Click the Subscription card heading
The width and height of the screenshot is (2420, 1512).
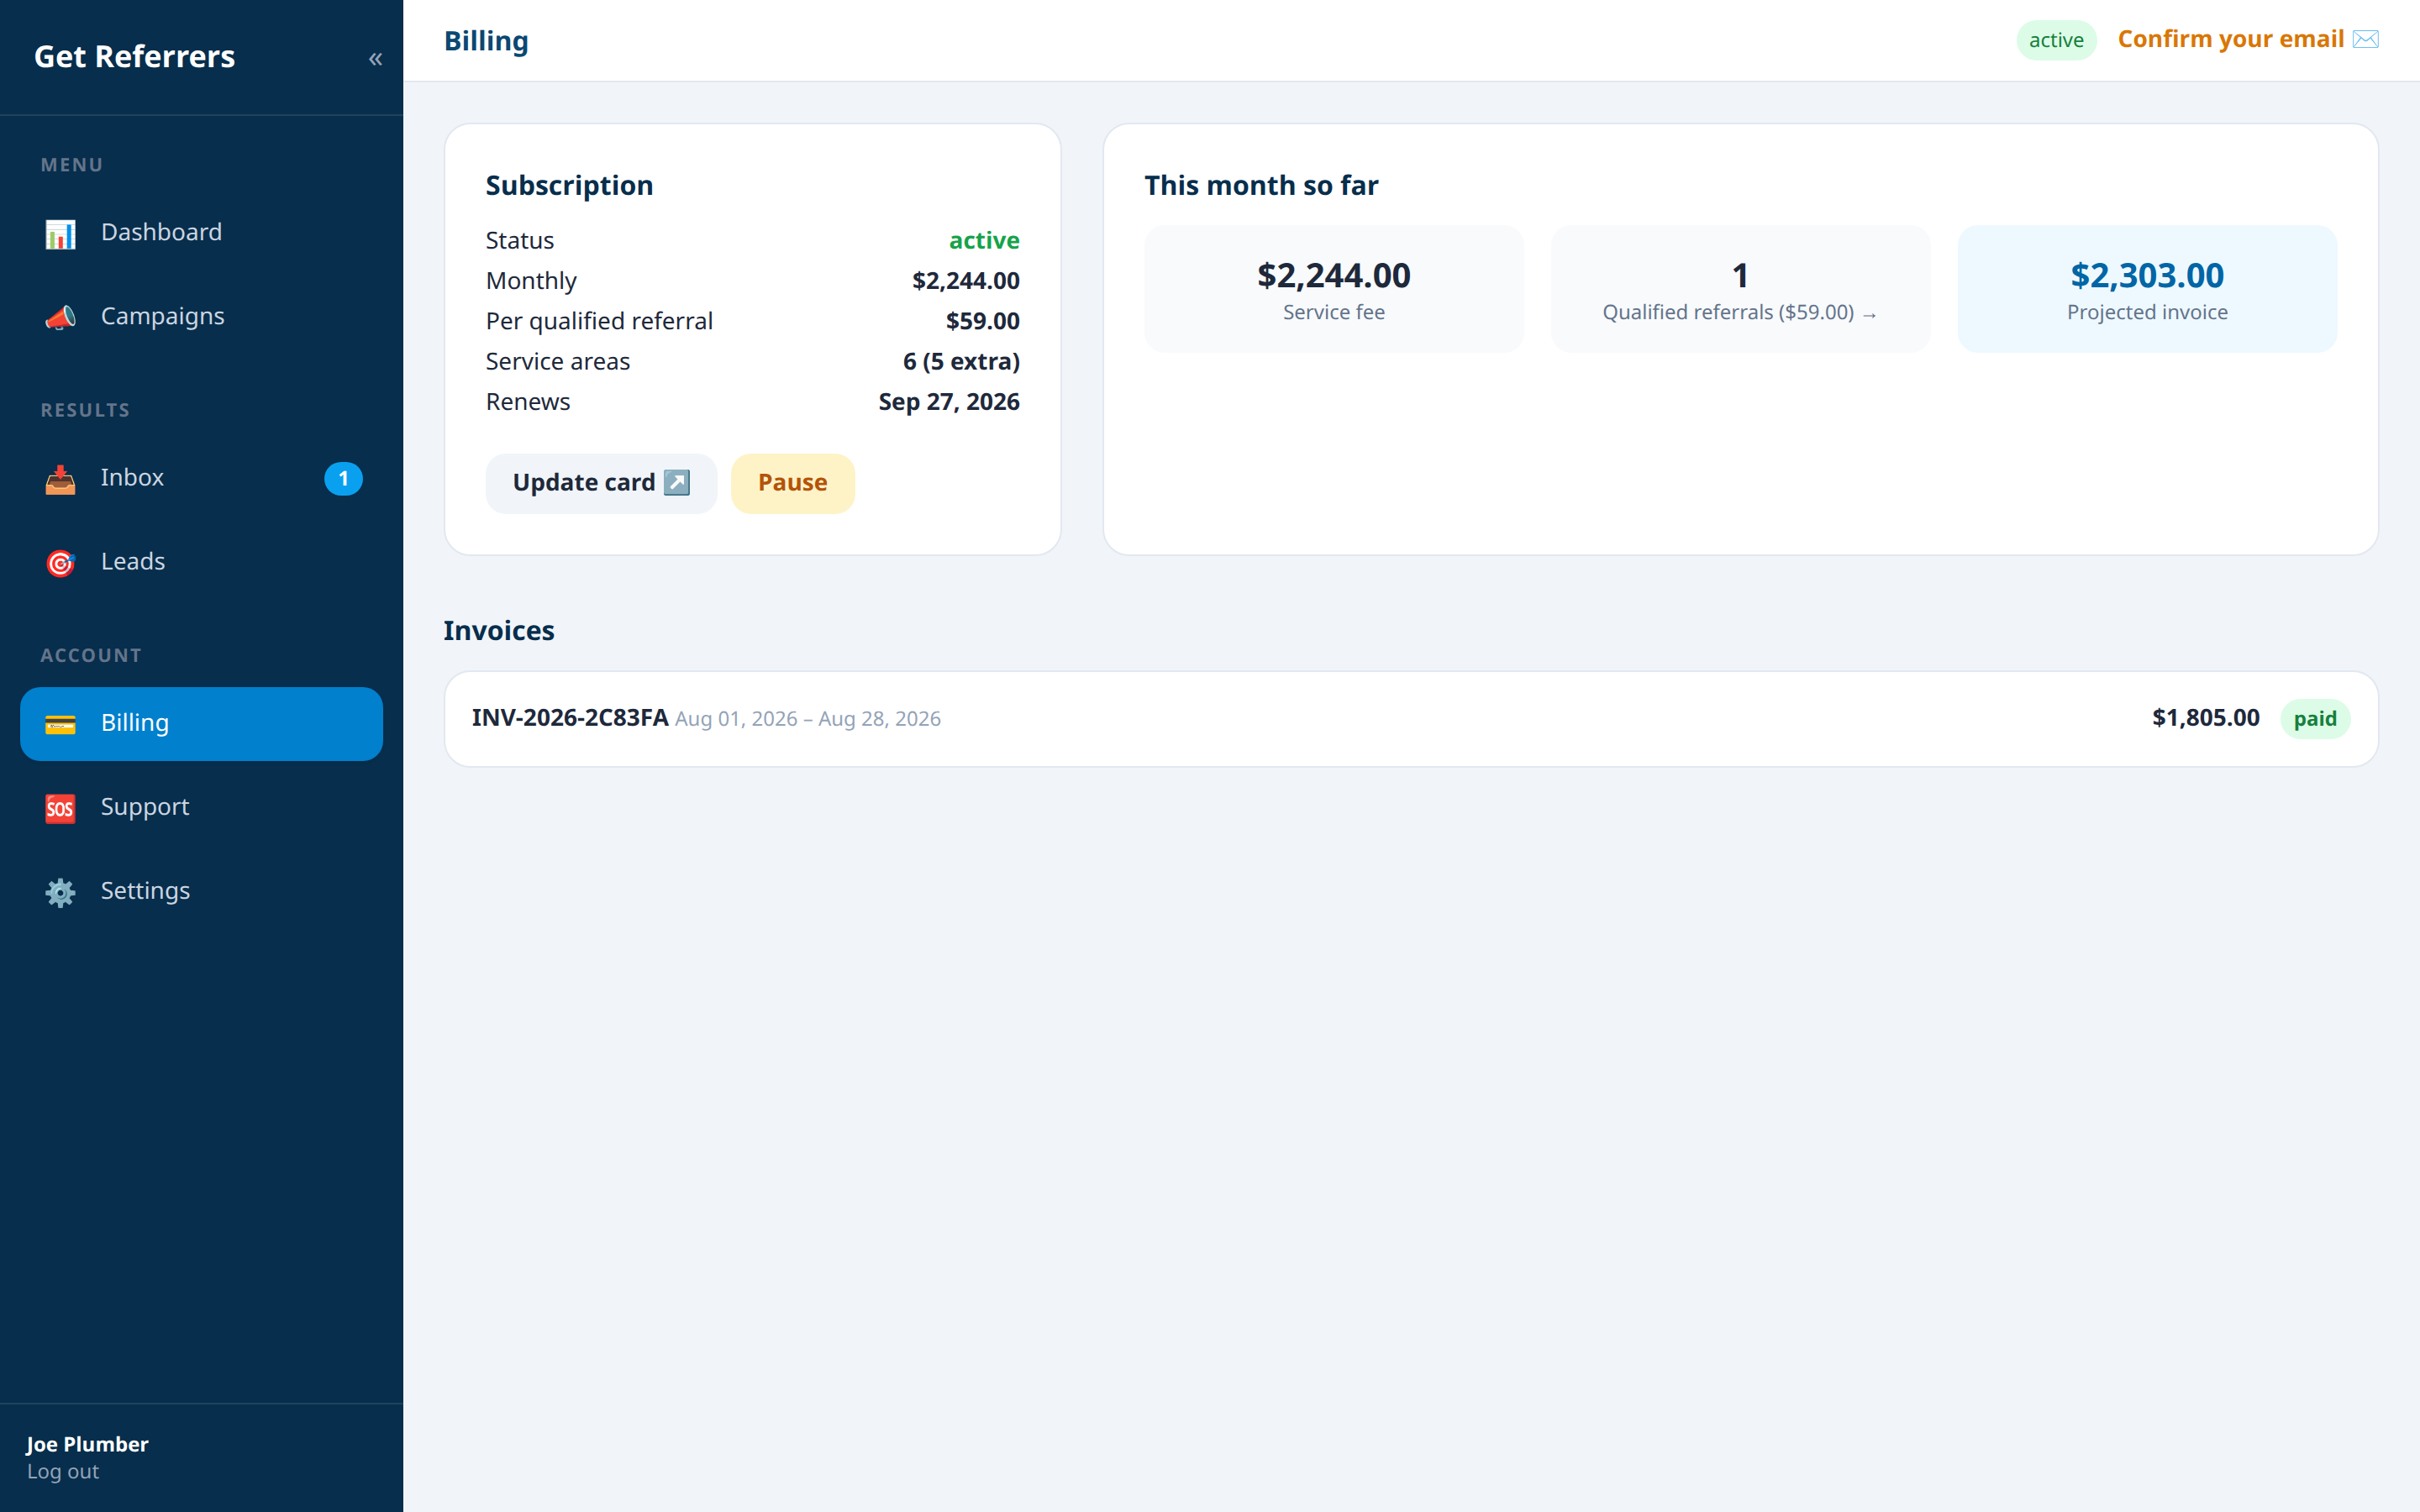pyautogui.click(x=569, y=186)
